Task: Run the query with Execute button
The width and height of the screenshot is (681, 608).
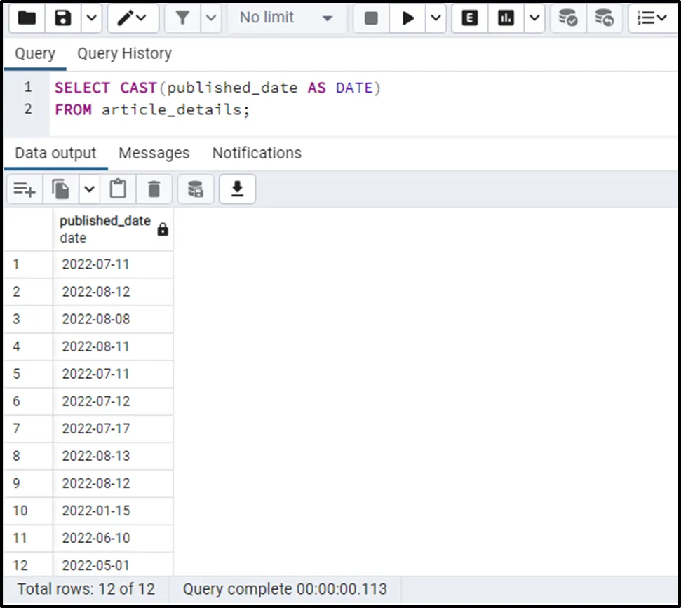Action: 407,18
